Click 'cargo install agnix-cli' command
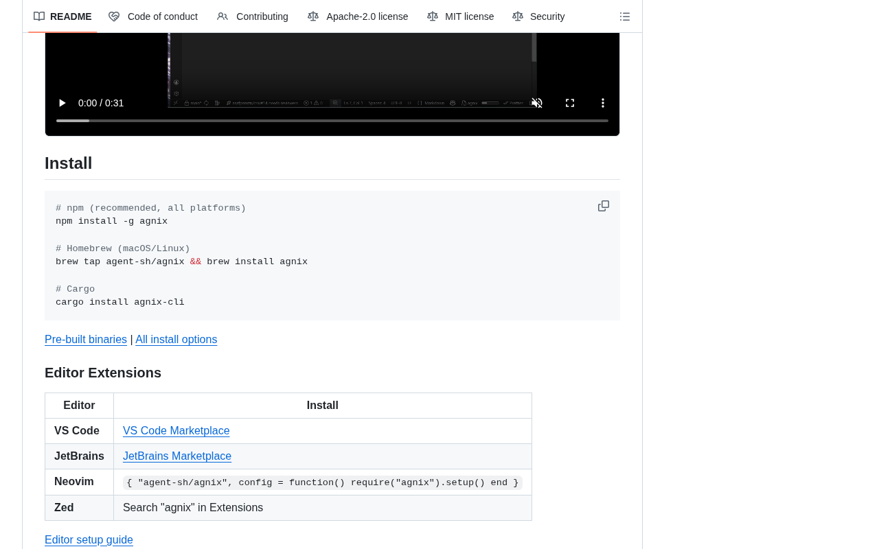The image size is (879, 549). (120, 303)
